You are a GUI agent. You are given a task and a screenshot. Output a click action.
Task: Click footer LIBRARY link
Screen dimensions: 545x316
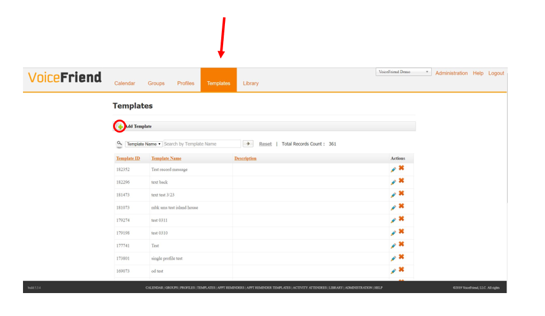click(336, 287)
